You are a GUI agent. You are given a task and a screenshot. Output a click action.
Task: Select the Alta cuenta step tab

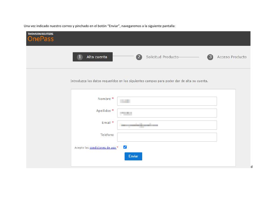pyautogui.click(x=92, y=57)
